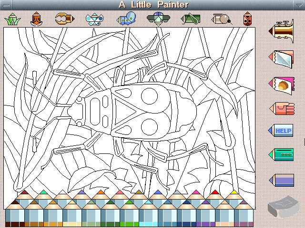Click the pointing hand pencil icon
Viewport: 305px width, 228px height.
point(282,109)
